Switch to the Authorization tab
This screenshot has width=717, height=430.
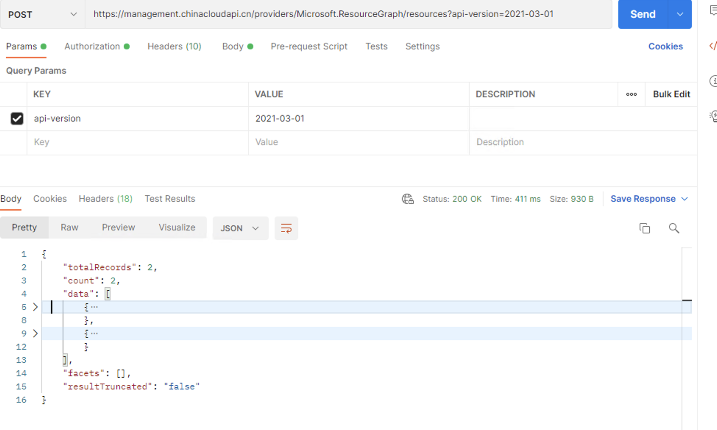tap(92, 46)
